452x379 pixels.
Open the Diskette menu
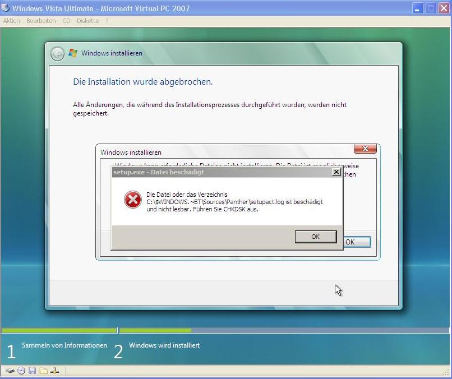[87, 21]
